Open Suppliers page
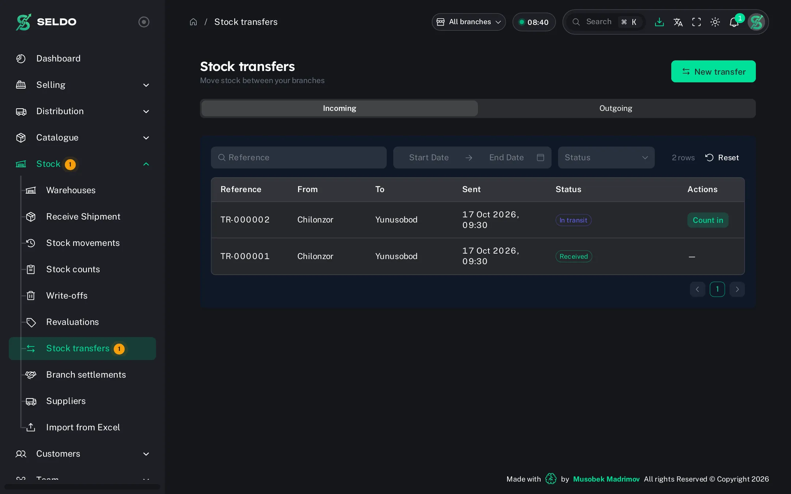 point(66,401)
